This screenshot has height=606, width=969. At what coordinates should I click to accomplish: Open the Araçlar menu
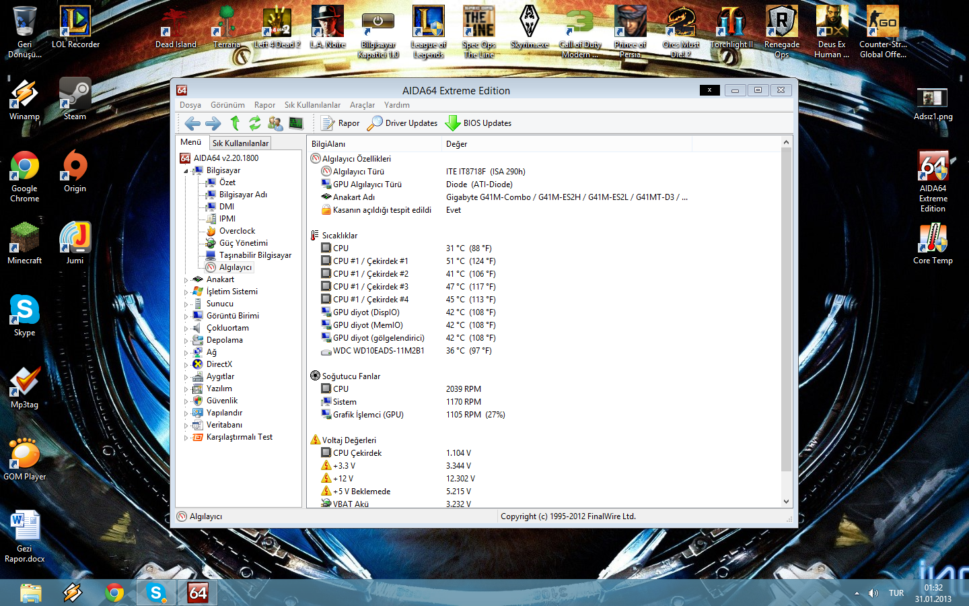coord(362,105)
